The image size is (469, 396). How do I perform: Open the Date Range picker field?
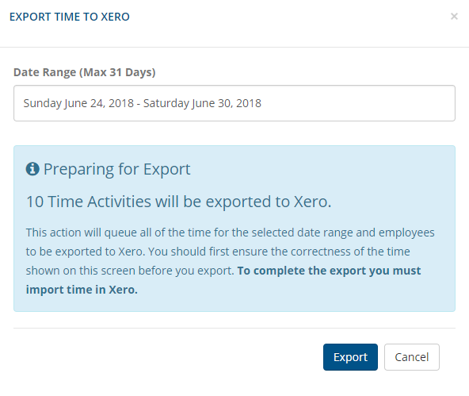point(234,103)
